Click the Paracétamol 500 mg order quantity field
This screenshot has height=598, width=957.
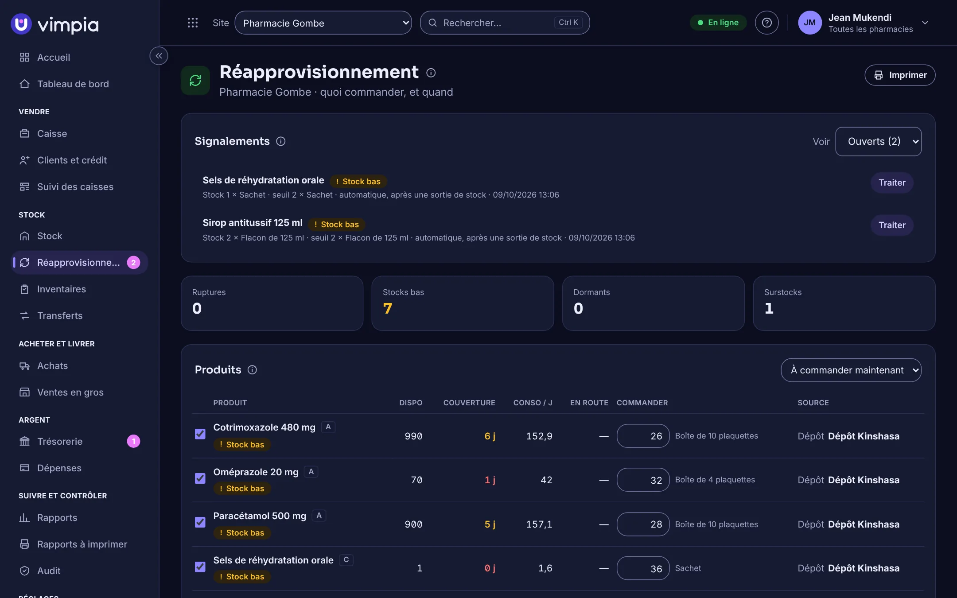tap(643, 524)
